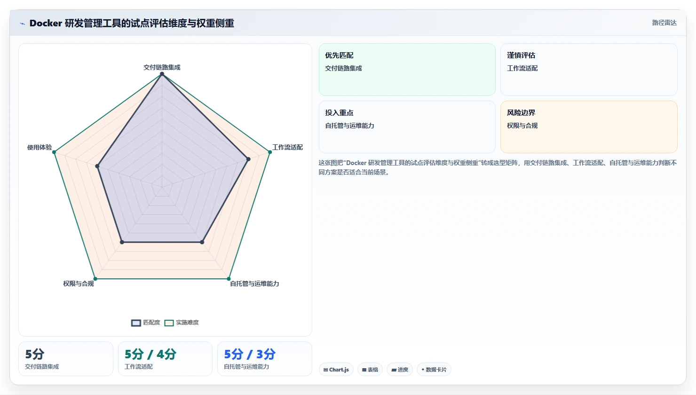Click the 工作流适配 radar axis label
Screen dimensions: 696x395
click(x=287, y=147)
